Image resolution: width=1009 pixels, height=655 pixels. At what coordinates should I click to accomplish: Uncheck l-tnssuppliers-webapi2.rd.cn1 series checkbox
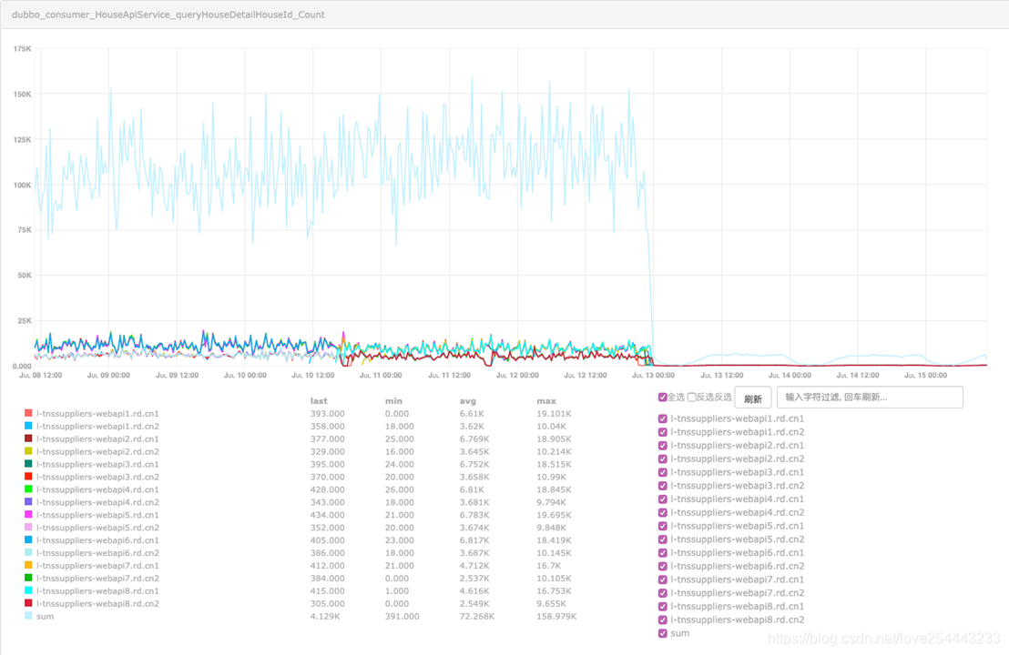click(663, 446)
